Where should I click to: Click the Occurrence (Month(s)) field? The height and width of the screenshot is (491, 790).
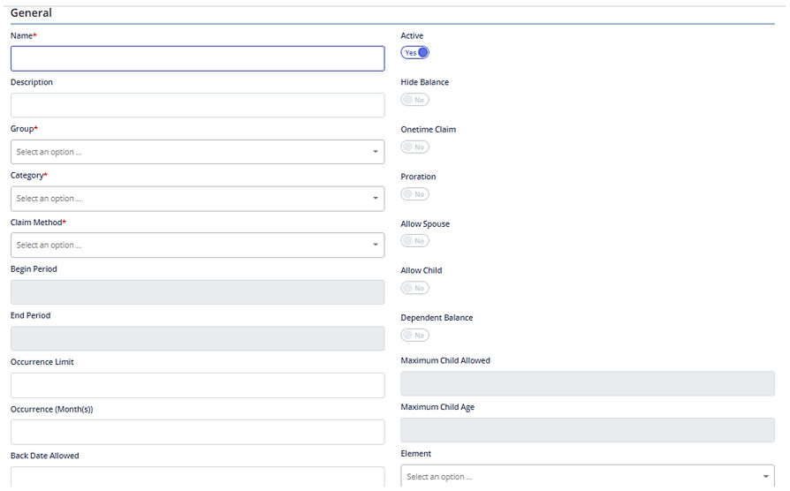[x=198, y=432]
